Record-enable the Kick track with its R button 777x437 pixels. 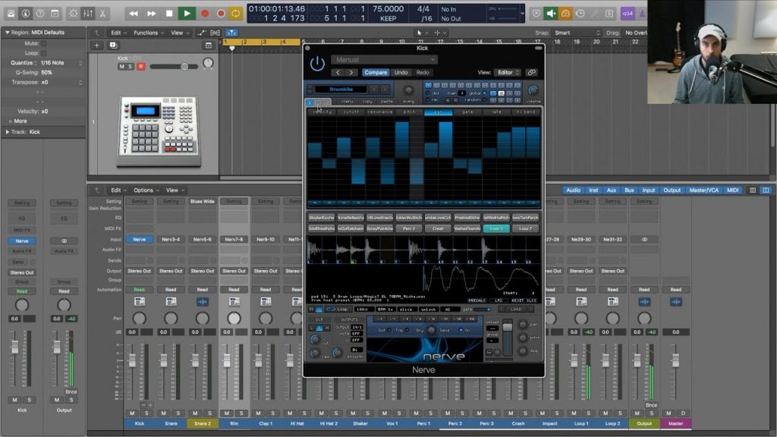click(x=141, y=67)
